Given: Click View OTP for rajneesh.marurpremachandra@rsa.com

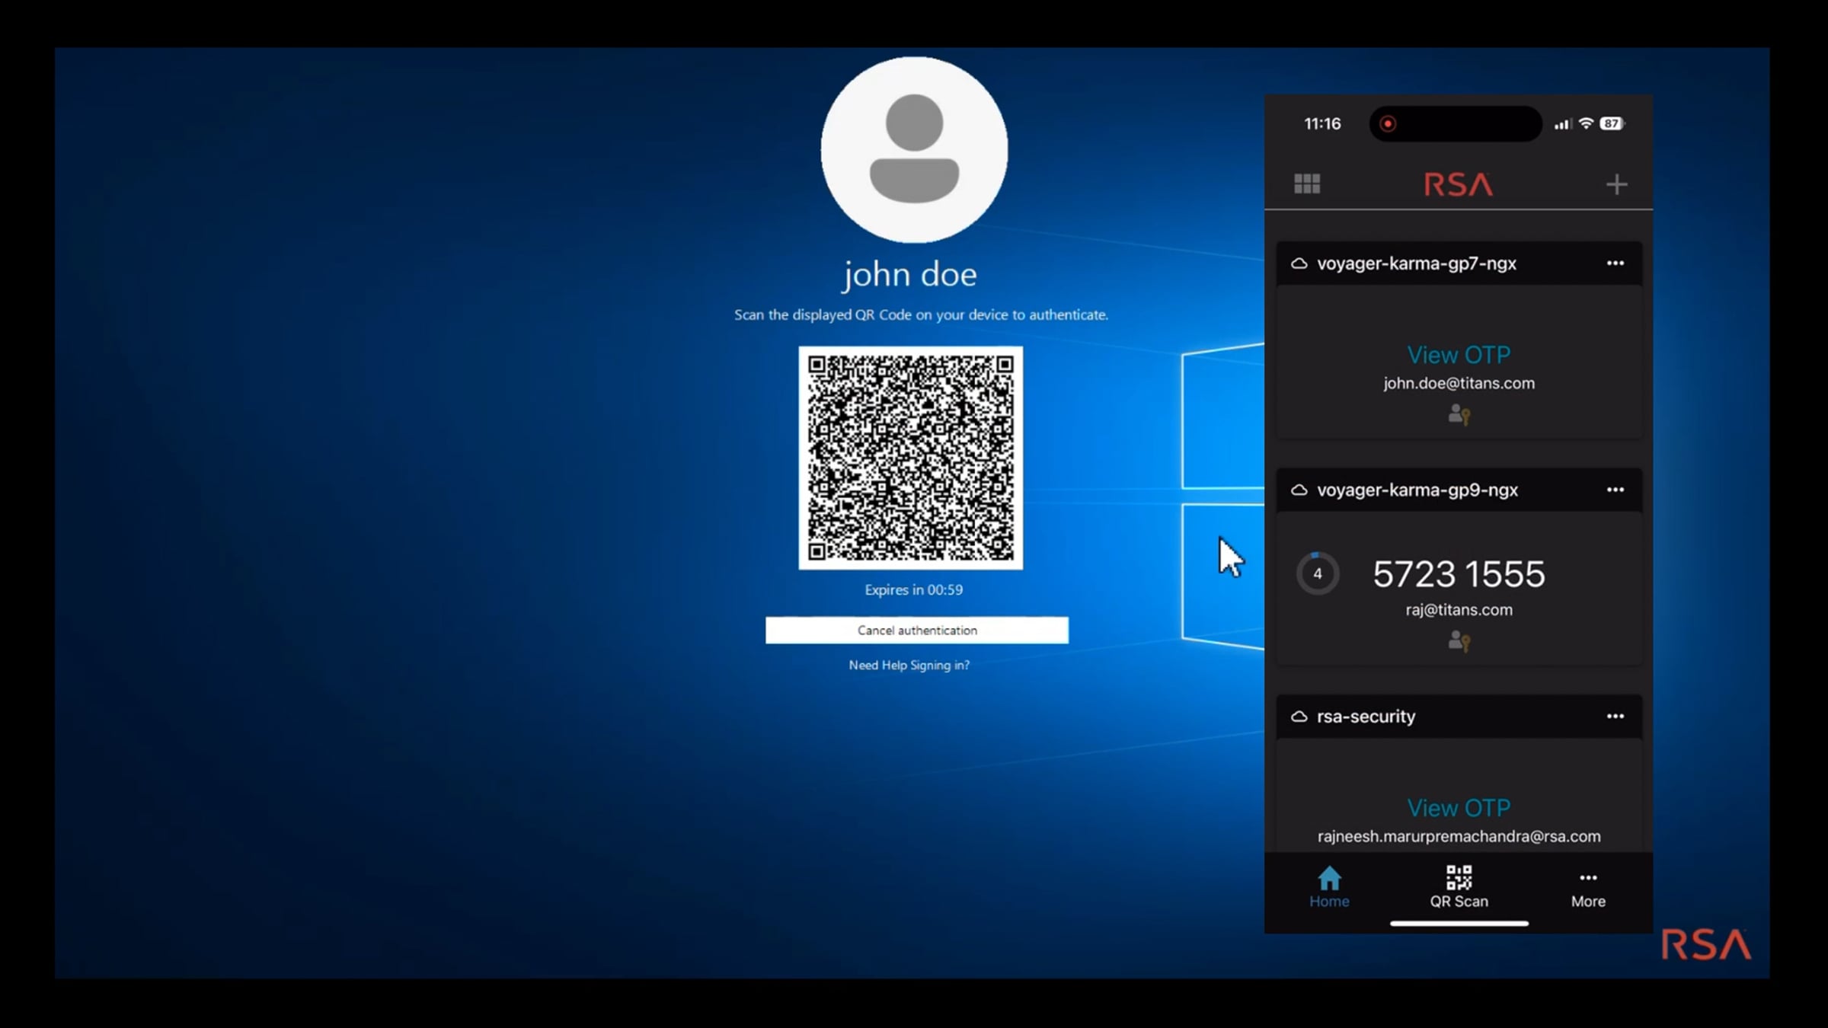Looking at the screenshot, I should pyautogui.click(x=1459, y=808).
